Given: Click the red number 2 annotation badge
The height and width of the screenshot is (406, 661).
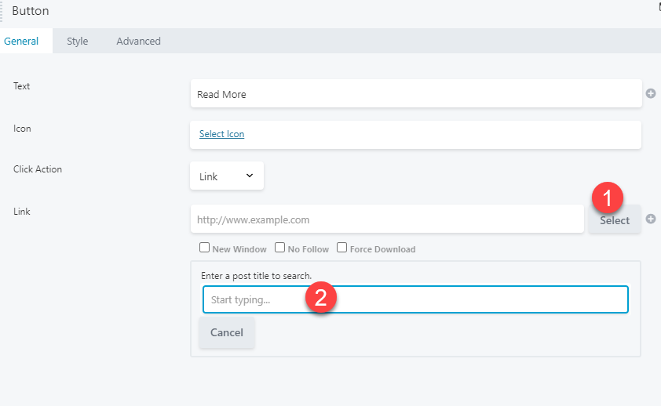Looking at the screenshot, I should click(321, 297).
